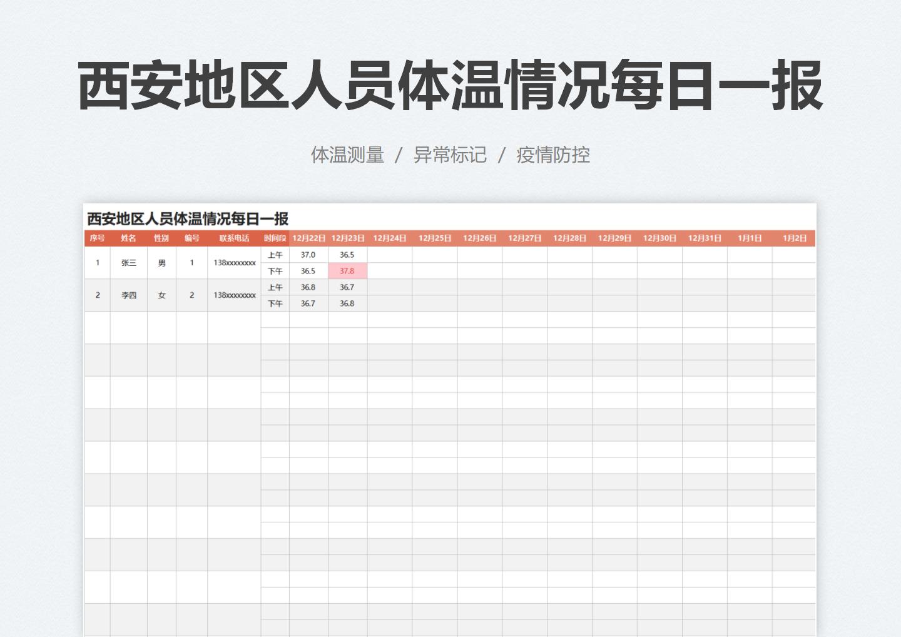The width and height of the screenshot is (901, 637).
Task: Select the 上午 time slot cell for 李四
Action: (274, 287)
